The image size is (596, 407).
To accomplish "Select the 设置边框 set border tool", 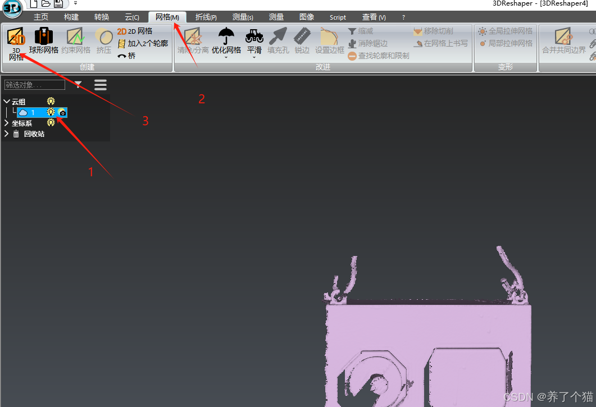I will (x=330, y=40).
